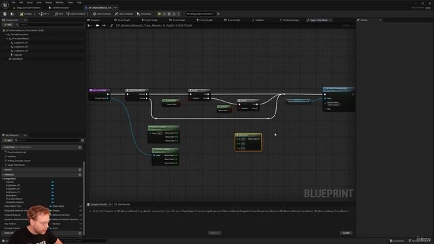Compile the blueprint
The image size is (434, 244).
[26, 14]
